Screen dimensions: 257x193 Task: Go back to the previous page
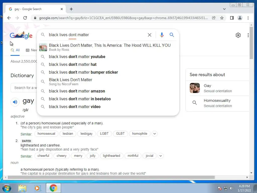9,18
